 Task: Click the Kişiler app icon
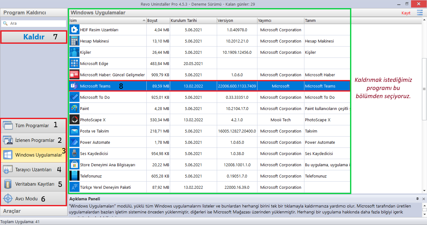pyautogui.click(x=74, y=52)
